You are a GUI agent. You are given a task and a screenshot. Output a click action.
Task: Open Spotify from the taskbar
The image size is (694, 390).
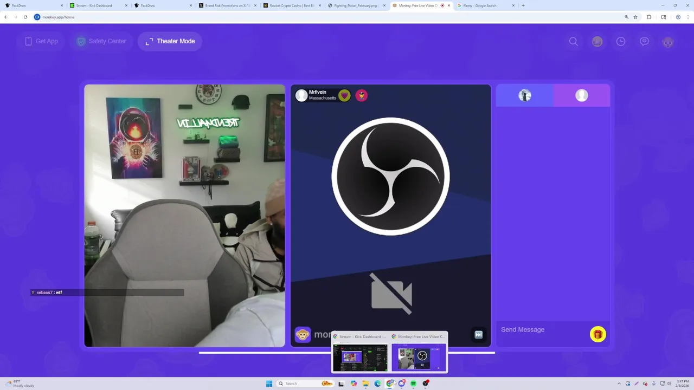[414, 383]
